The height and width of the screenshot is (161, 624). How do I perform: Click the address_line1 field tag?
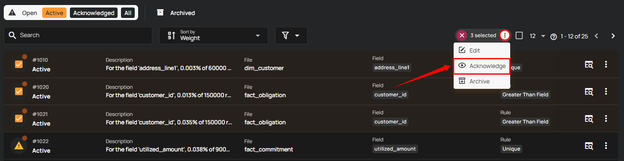(392, 68)
